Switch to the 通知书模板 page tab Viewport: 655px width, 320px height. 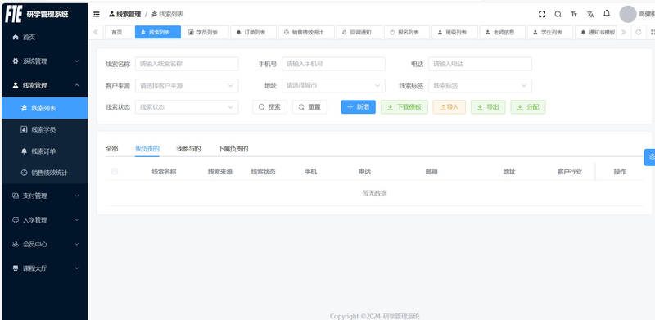(597, 32)
